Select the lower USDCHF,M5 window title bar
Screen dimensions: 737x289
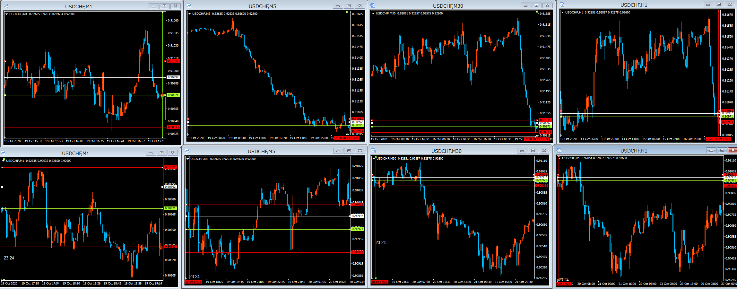[261, 151]
